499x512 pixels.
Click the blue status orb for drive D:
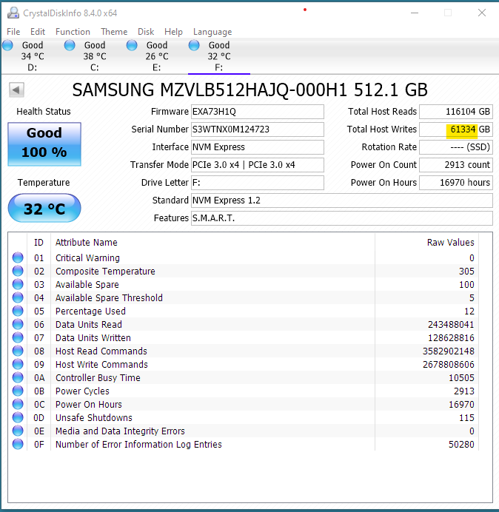7,45
